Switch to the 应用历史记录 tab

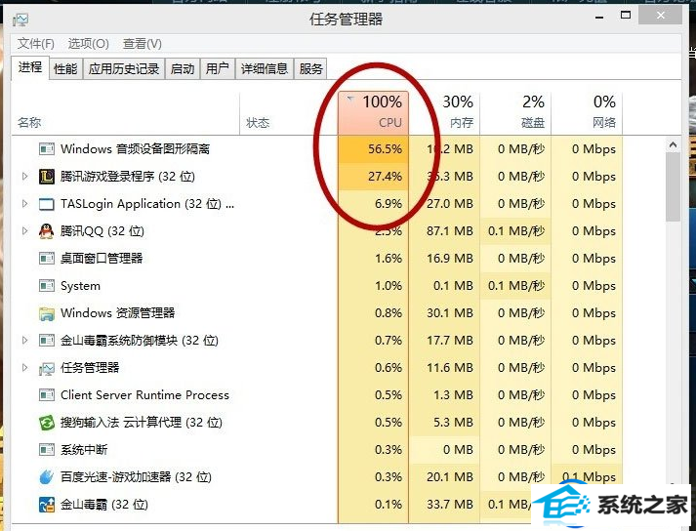pyautogui.click(x=124, y=69)
